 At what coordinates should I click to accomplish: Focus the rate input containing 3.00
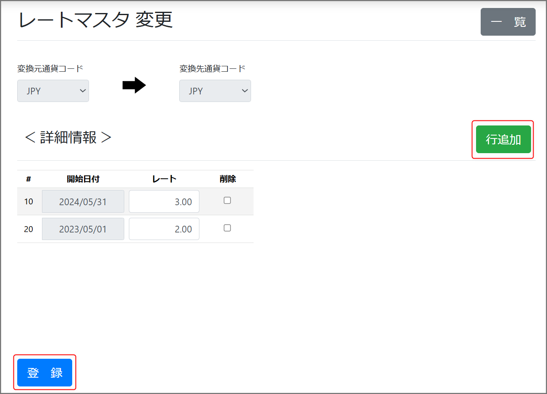[x=164, y=202]
